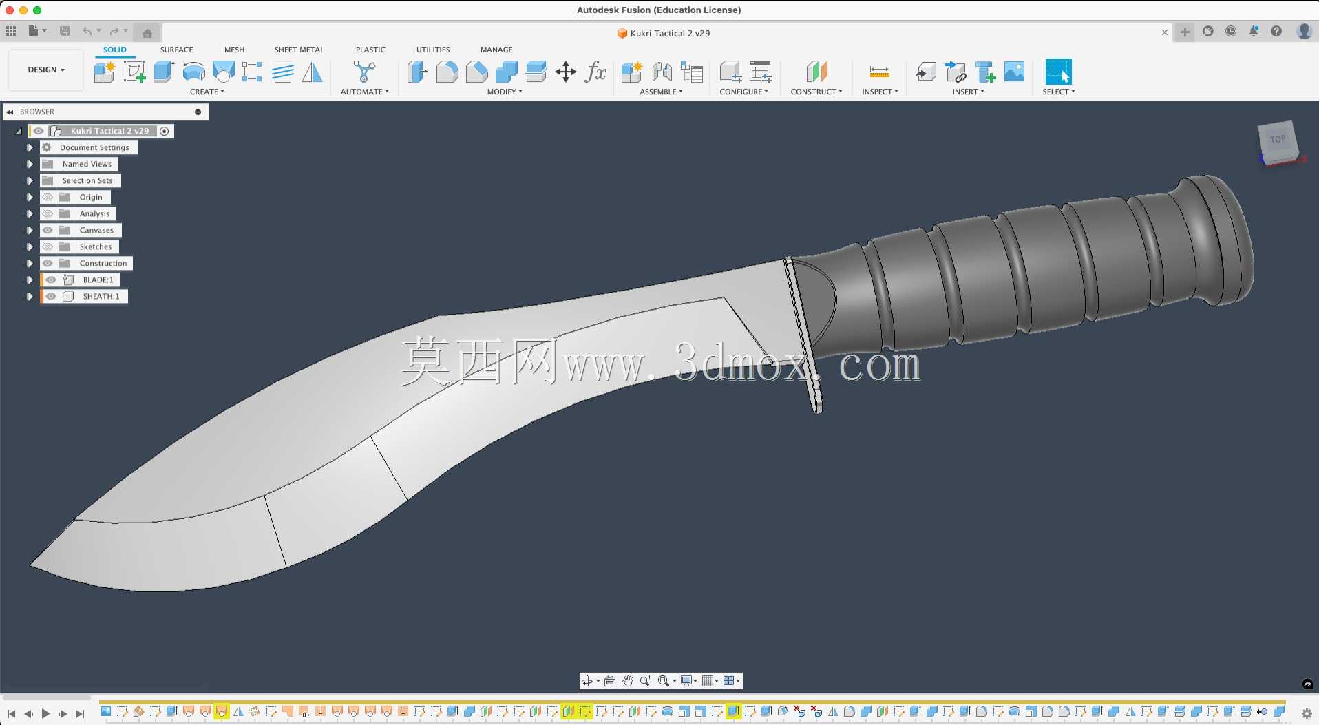
Task: Expand the BLADE:1 component
Action: tap(30, 280)
